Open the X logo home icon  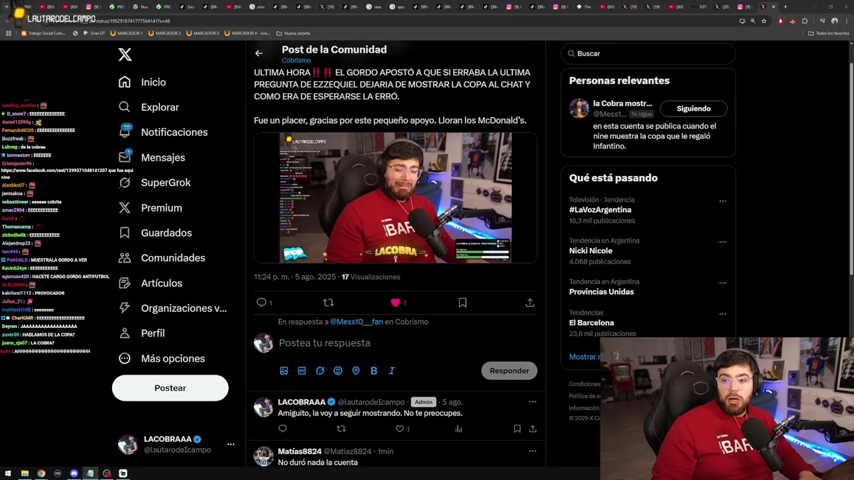tap(125, 55)
